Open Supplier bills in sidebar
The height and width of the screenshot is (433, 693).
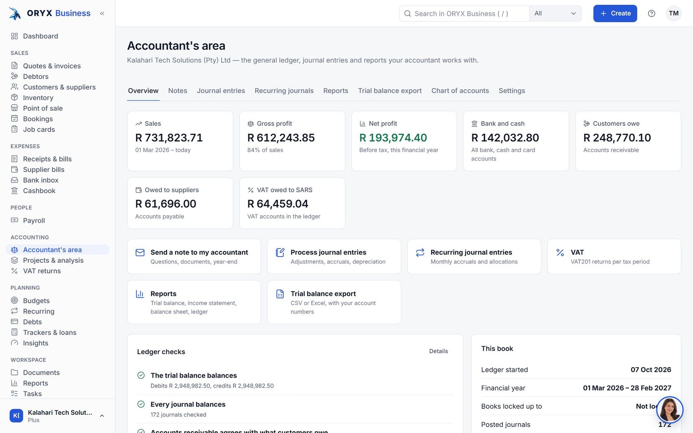point(58,169)
